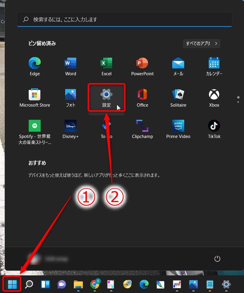Screen dimensions: 244x293
Task: Open the To Do app
Action: (106, 129)
